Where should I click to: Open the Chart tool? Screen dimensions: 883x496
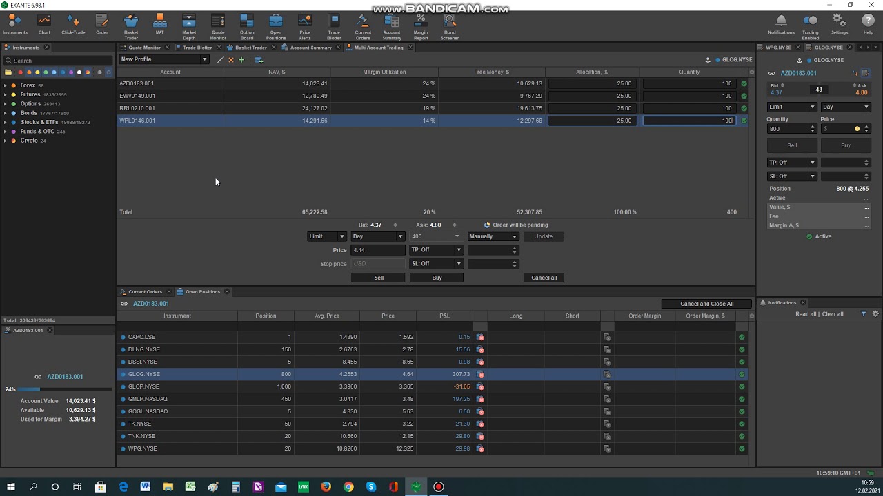pyautogui.click(x=44, y=25)
